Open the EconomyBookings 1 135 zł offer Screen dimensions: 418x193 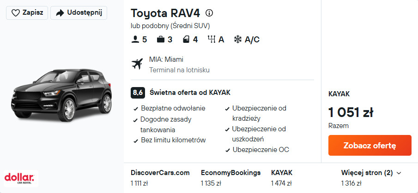230,178
